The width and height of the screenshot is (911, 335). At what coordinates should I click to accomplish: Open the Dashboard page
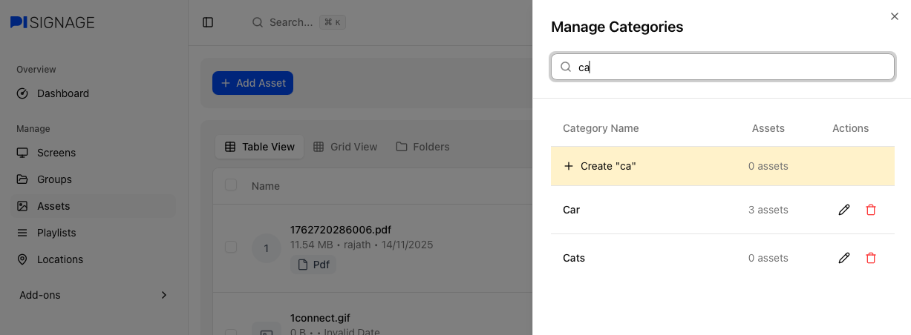(x=62, y=93)
